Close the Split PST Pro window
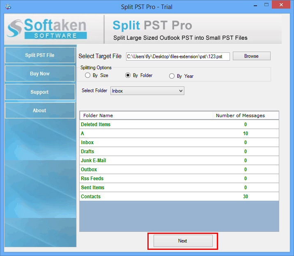The image size is (294, 256). 281,5
